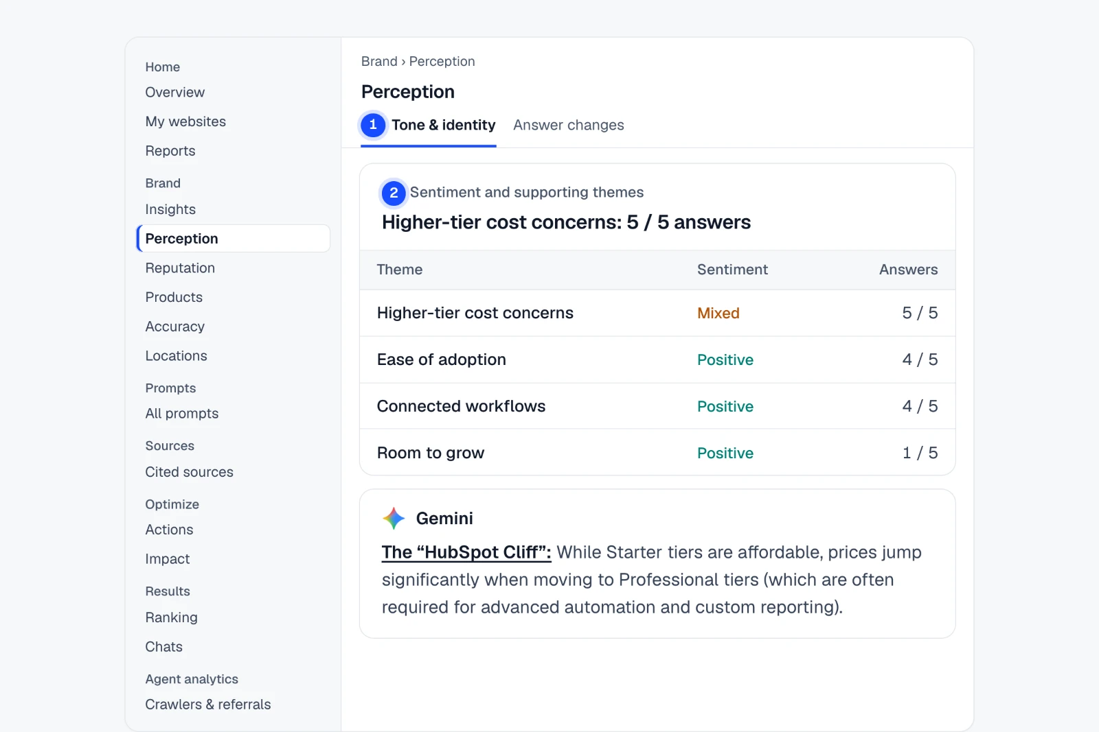This screenshot has height=732, width=1099.
Task: Click Positive sentiment for Room to grow
Action: [x=725, y=453]
